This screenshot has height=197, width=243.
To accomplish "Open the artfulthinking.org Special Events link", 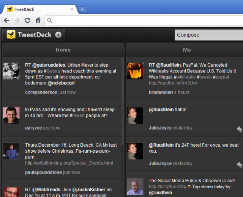I will point(69,163).
